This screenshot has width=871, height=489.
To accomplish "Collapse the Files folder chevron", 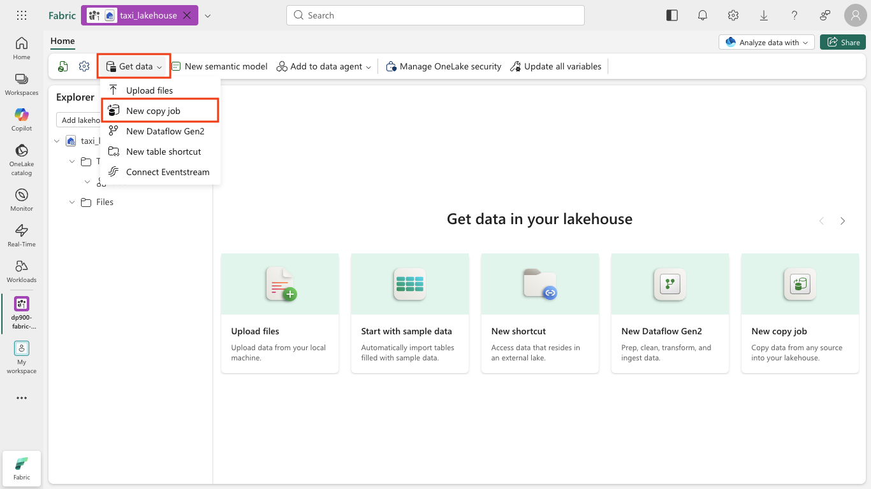I will [x=72, y=202].
